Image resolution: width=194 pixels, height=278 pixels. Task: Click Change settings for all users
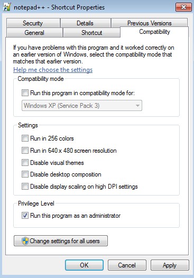[x=61, y=241]
